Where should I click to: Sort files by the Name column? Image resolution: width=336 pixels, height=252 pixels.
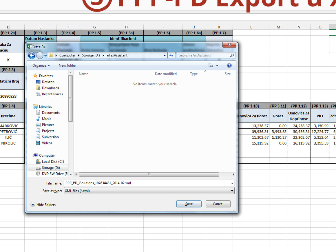coord(83,74)
